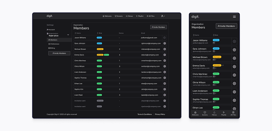Open Privacy Policy footer link
The width and height of the screenshot is (272, 131).
click(160, 114)
